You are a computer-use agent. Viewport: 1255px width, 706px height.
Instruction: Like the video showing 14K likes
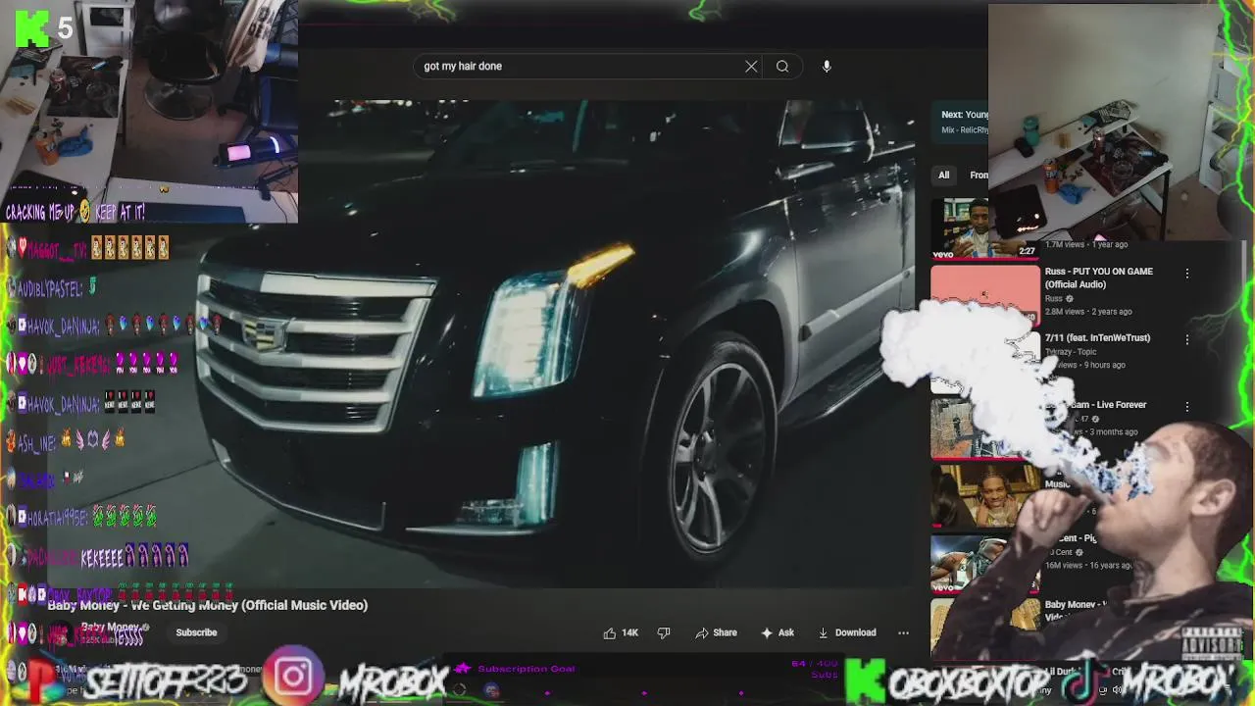pos(621,632)
